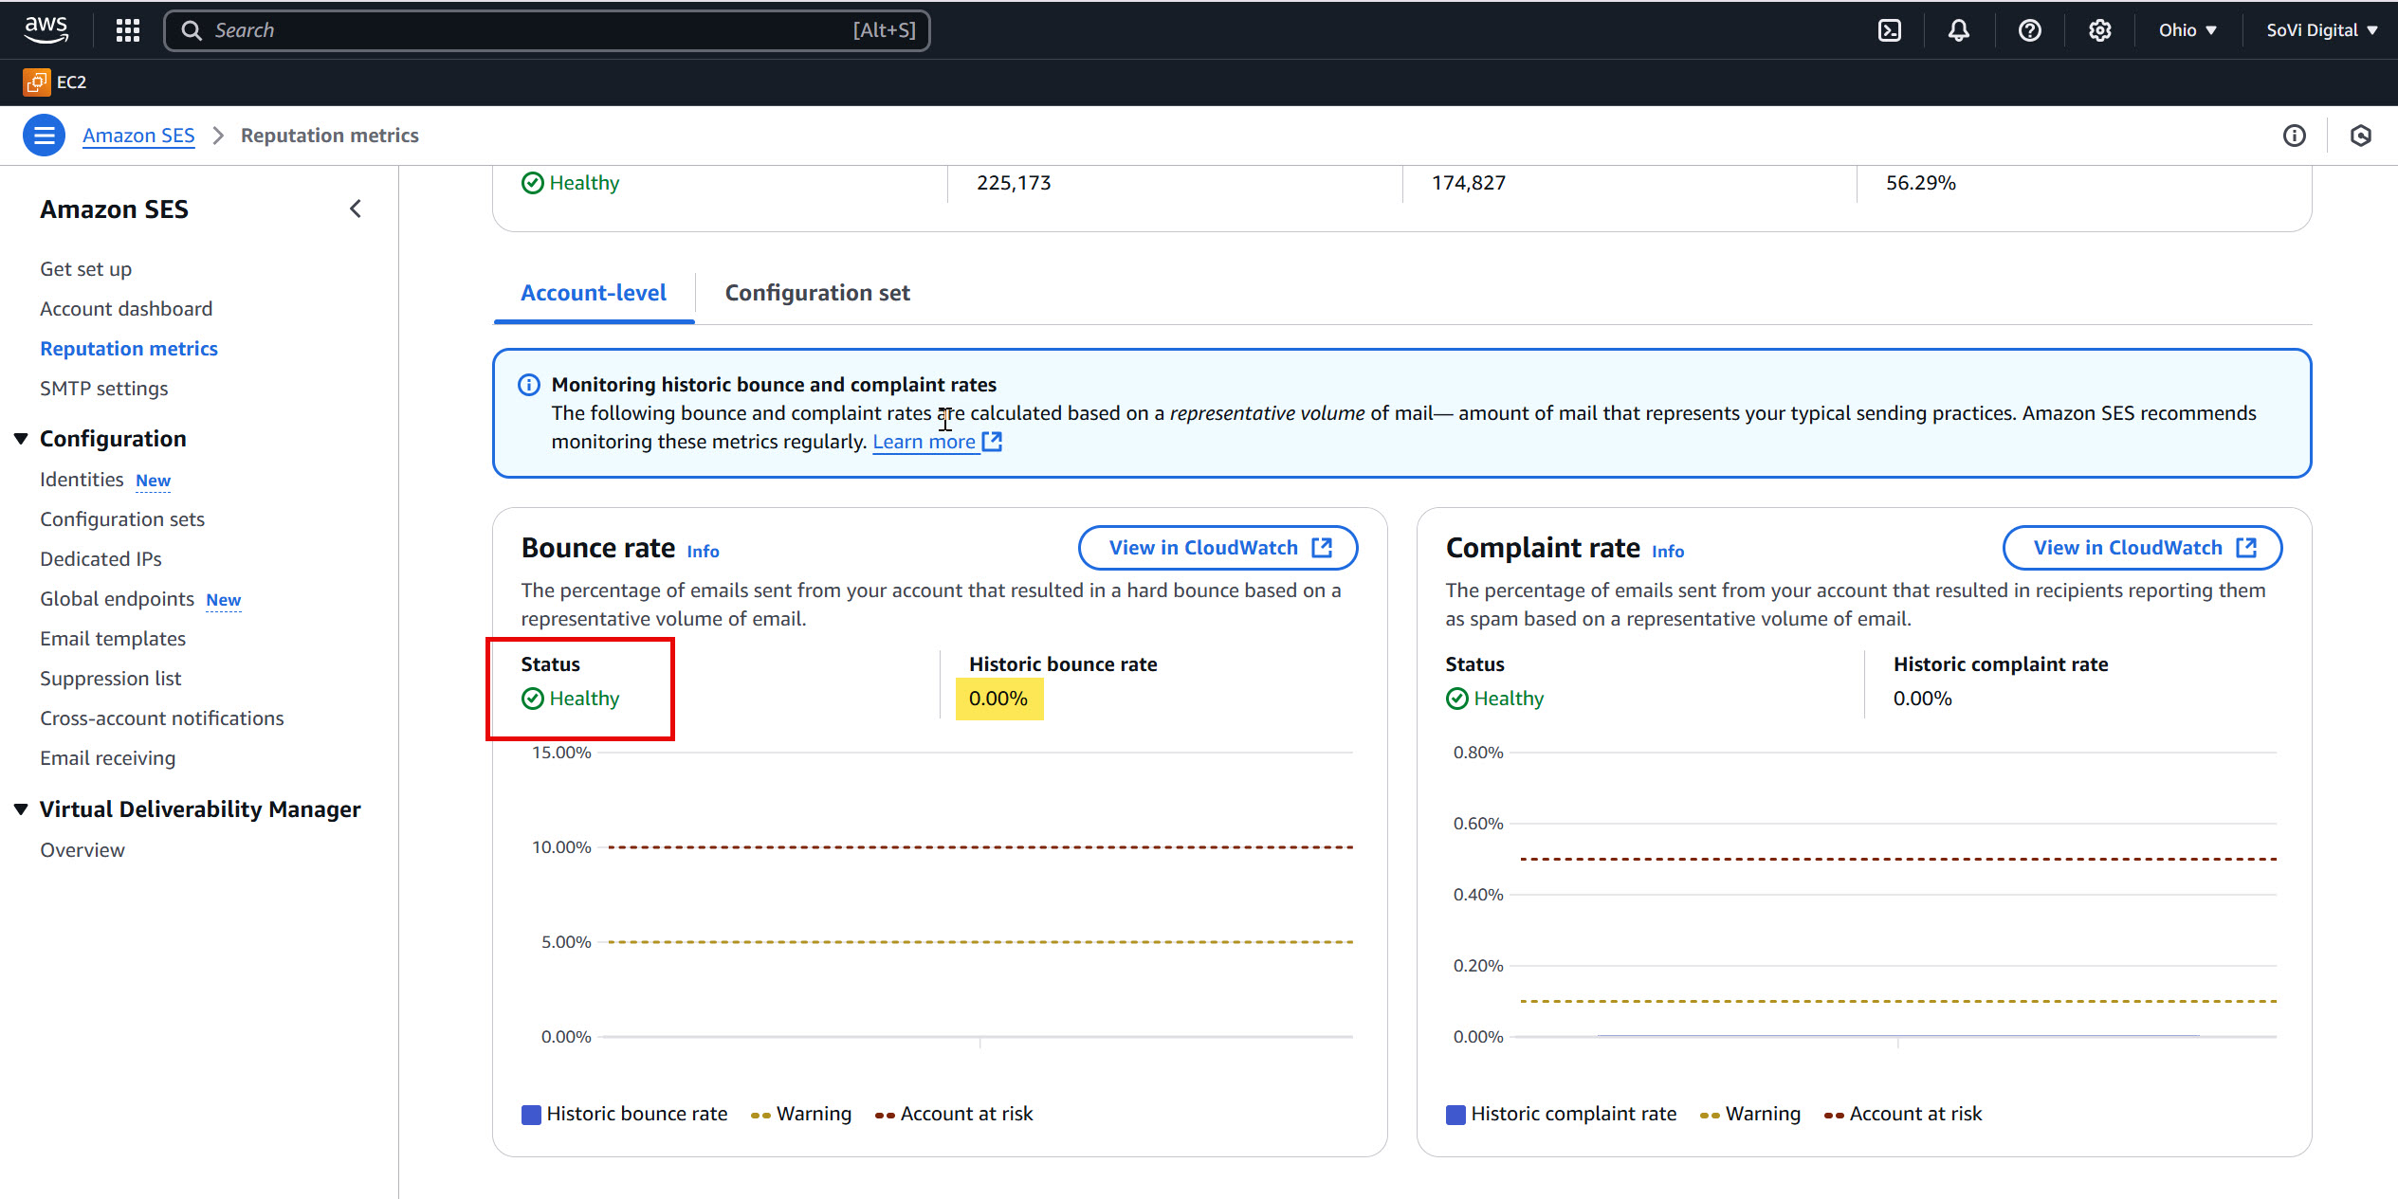Open the notifications bell
Screen dimensions: 2398x1199
click(x=1958, y=30)
